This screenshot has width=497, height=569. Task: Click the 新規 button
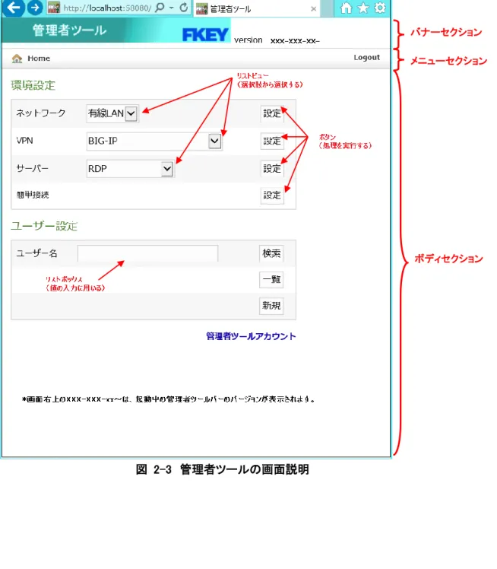pyautogui.click(x=271, y=306)
